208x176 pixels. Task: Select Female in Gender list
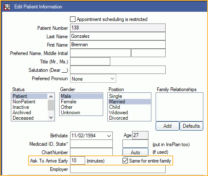tap(69, 102)
